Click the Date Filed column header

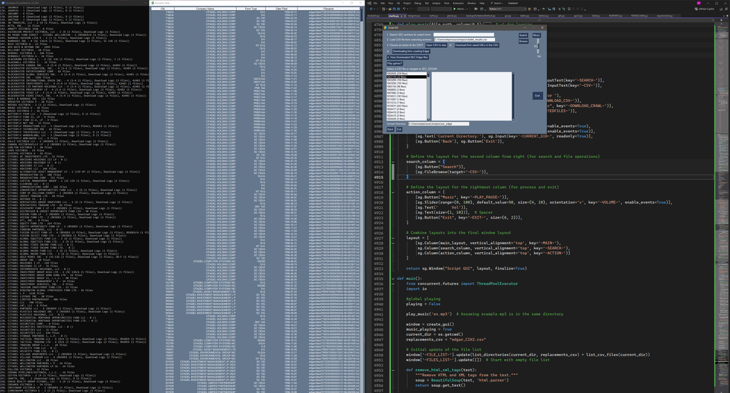pos(282,9)
